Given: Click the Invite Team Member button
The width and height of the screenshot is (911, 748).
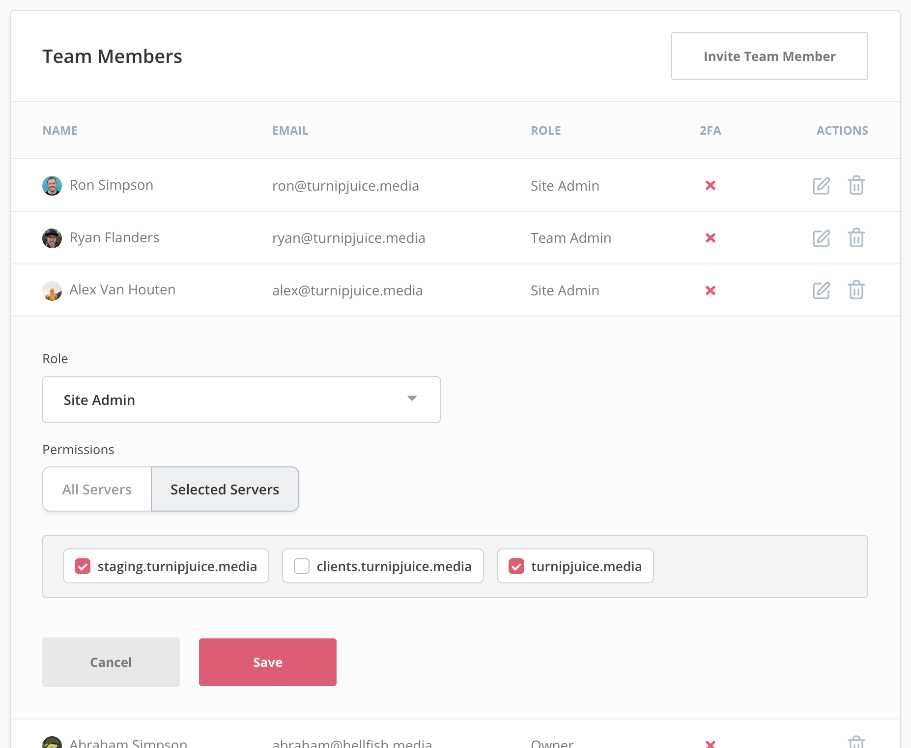Looking at the screenshot, I should coord(769,56).
